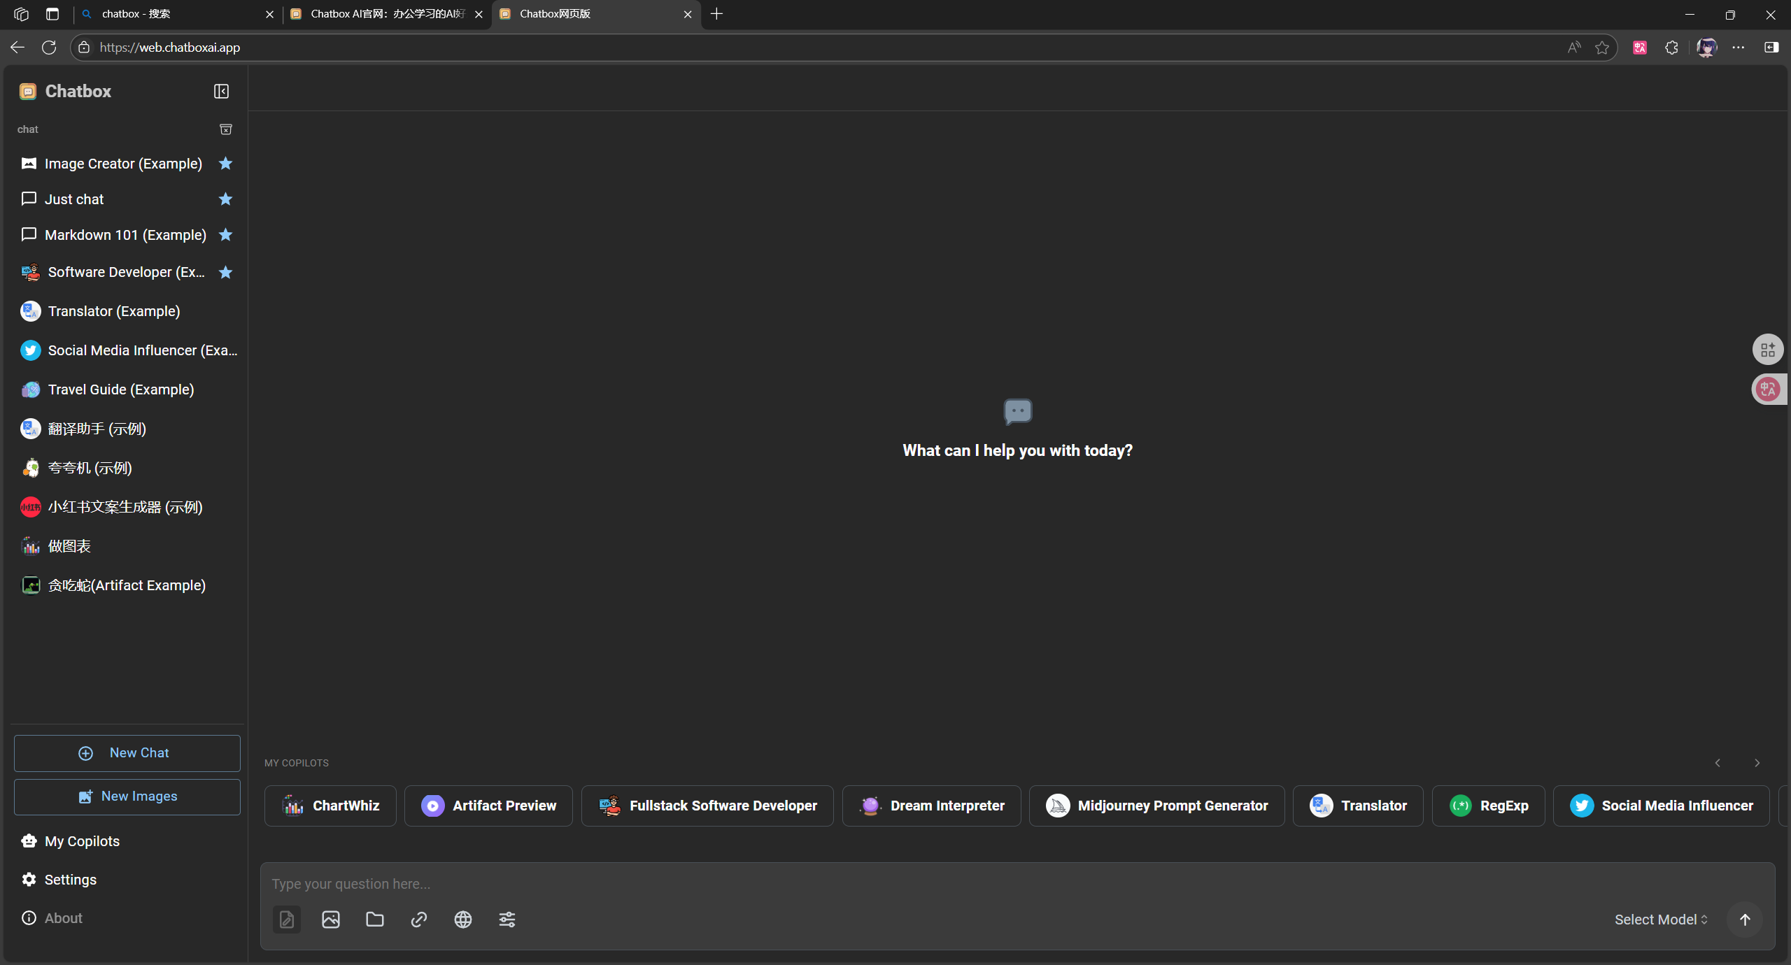Screen dimensions: 1791x965
Task: Select the Translator copilot card
Action: [1358, 806]
